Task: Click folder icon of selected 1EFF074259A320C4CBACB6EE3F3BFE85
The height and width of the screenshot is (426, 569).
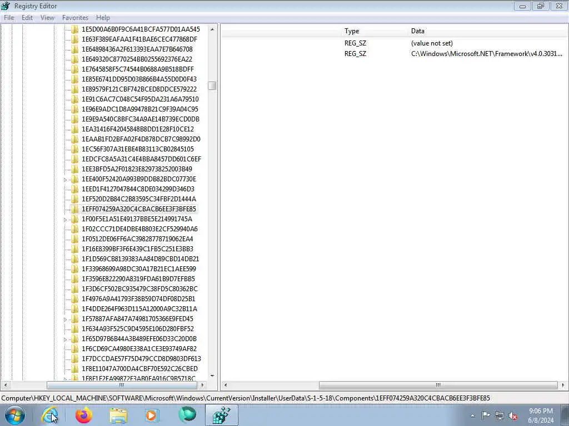Action: pyautogui.click(x=75, y=209)
